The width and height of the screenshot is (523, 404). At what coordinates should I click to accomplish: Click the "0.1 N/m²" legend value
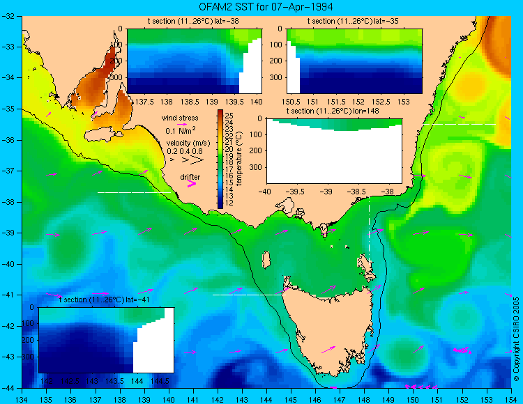click(181, 130)
